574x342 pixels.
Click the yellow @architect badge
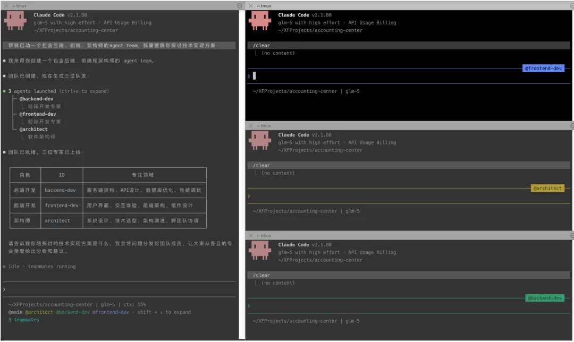(x=547, y=189)
